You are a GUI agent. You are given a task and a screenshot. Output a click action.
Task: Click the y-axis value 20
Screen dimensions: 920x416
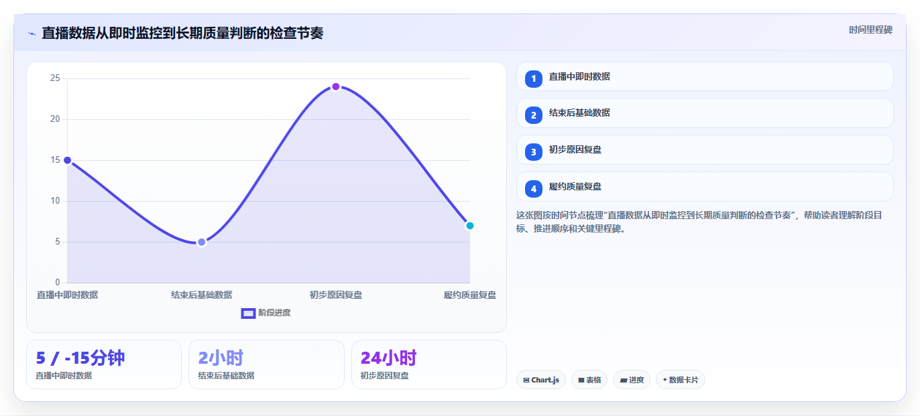coord(55,119)
